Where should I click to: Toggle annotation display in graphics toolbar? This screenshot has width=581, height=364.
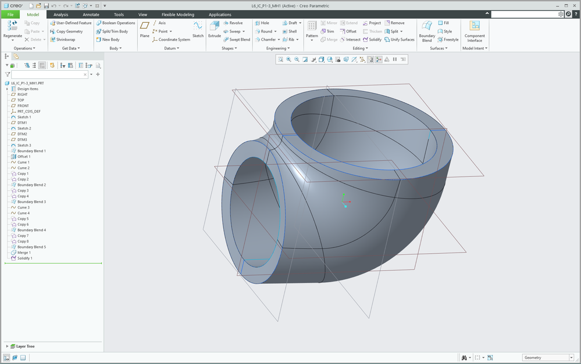[x=370, y=59]
